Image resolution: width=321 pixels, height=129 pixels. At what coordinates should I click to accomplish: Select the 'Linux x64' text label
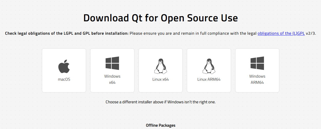point(161,79)
